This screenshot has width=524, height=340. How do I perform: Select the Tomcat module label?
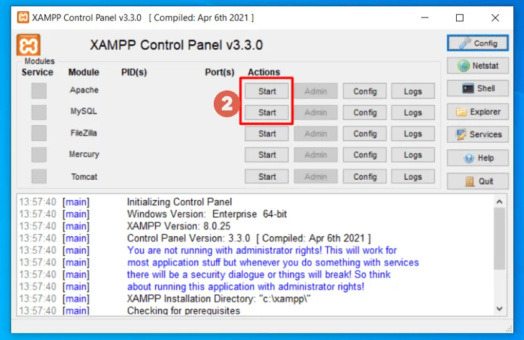tap(84, 177)
